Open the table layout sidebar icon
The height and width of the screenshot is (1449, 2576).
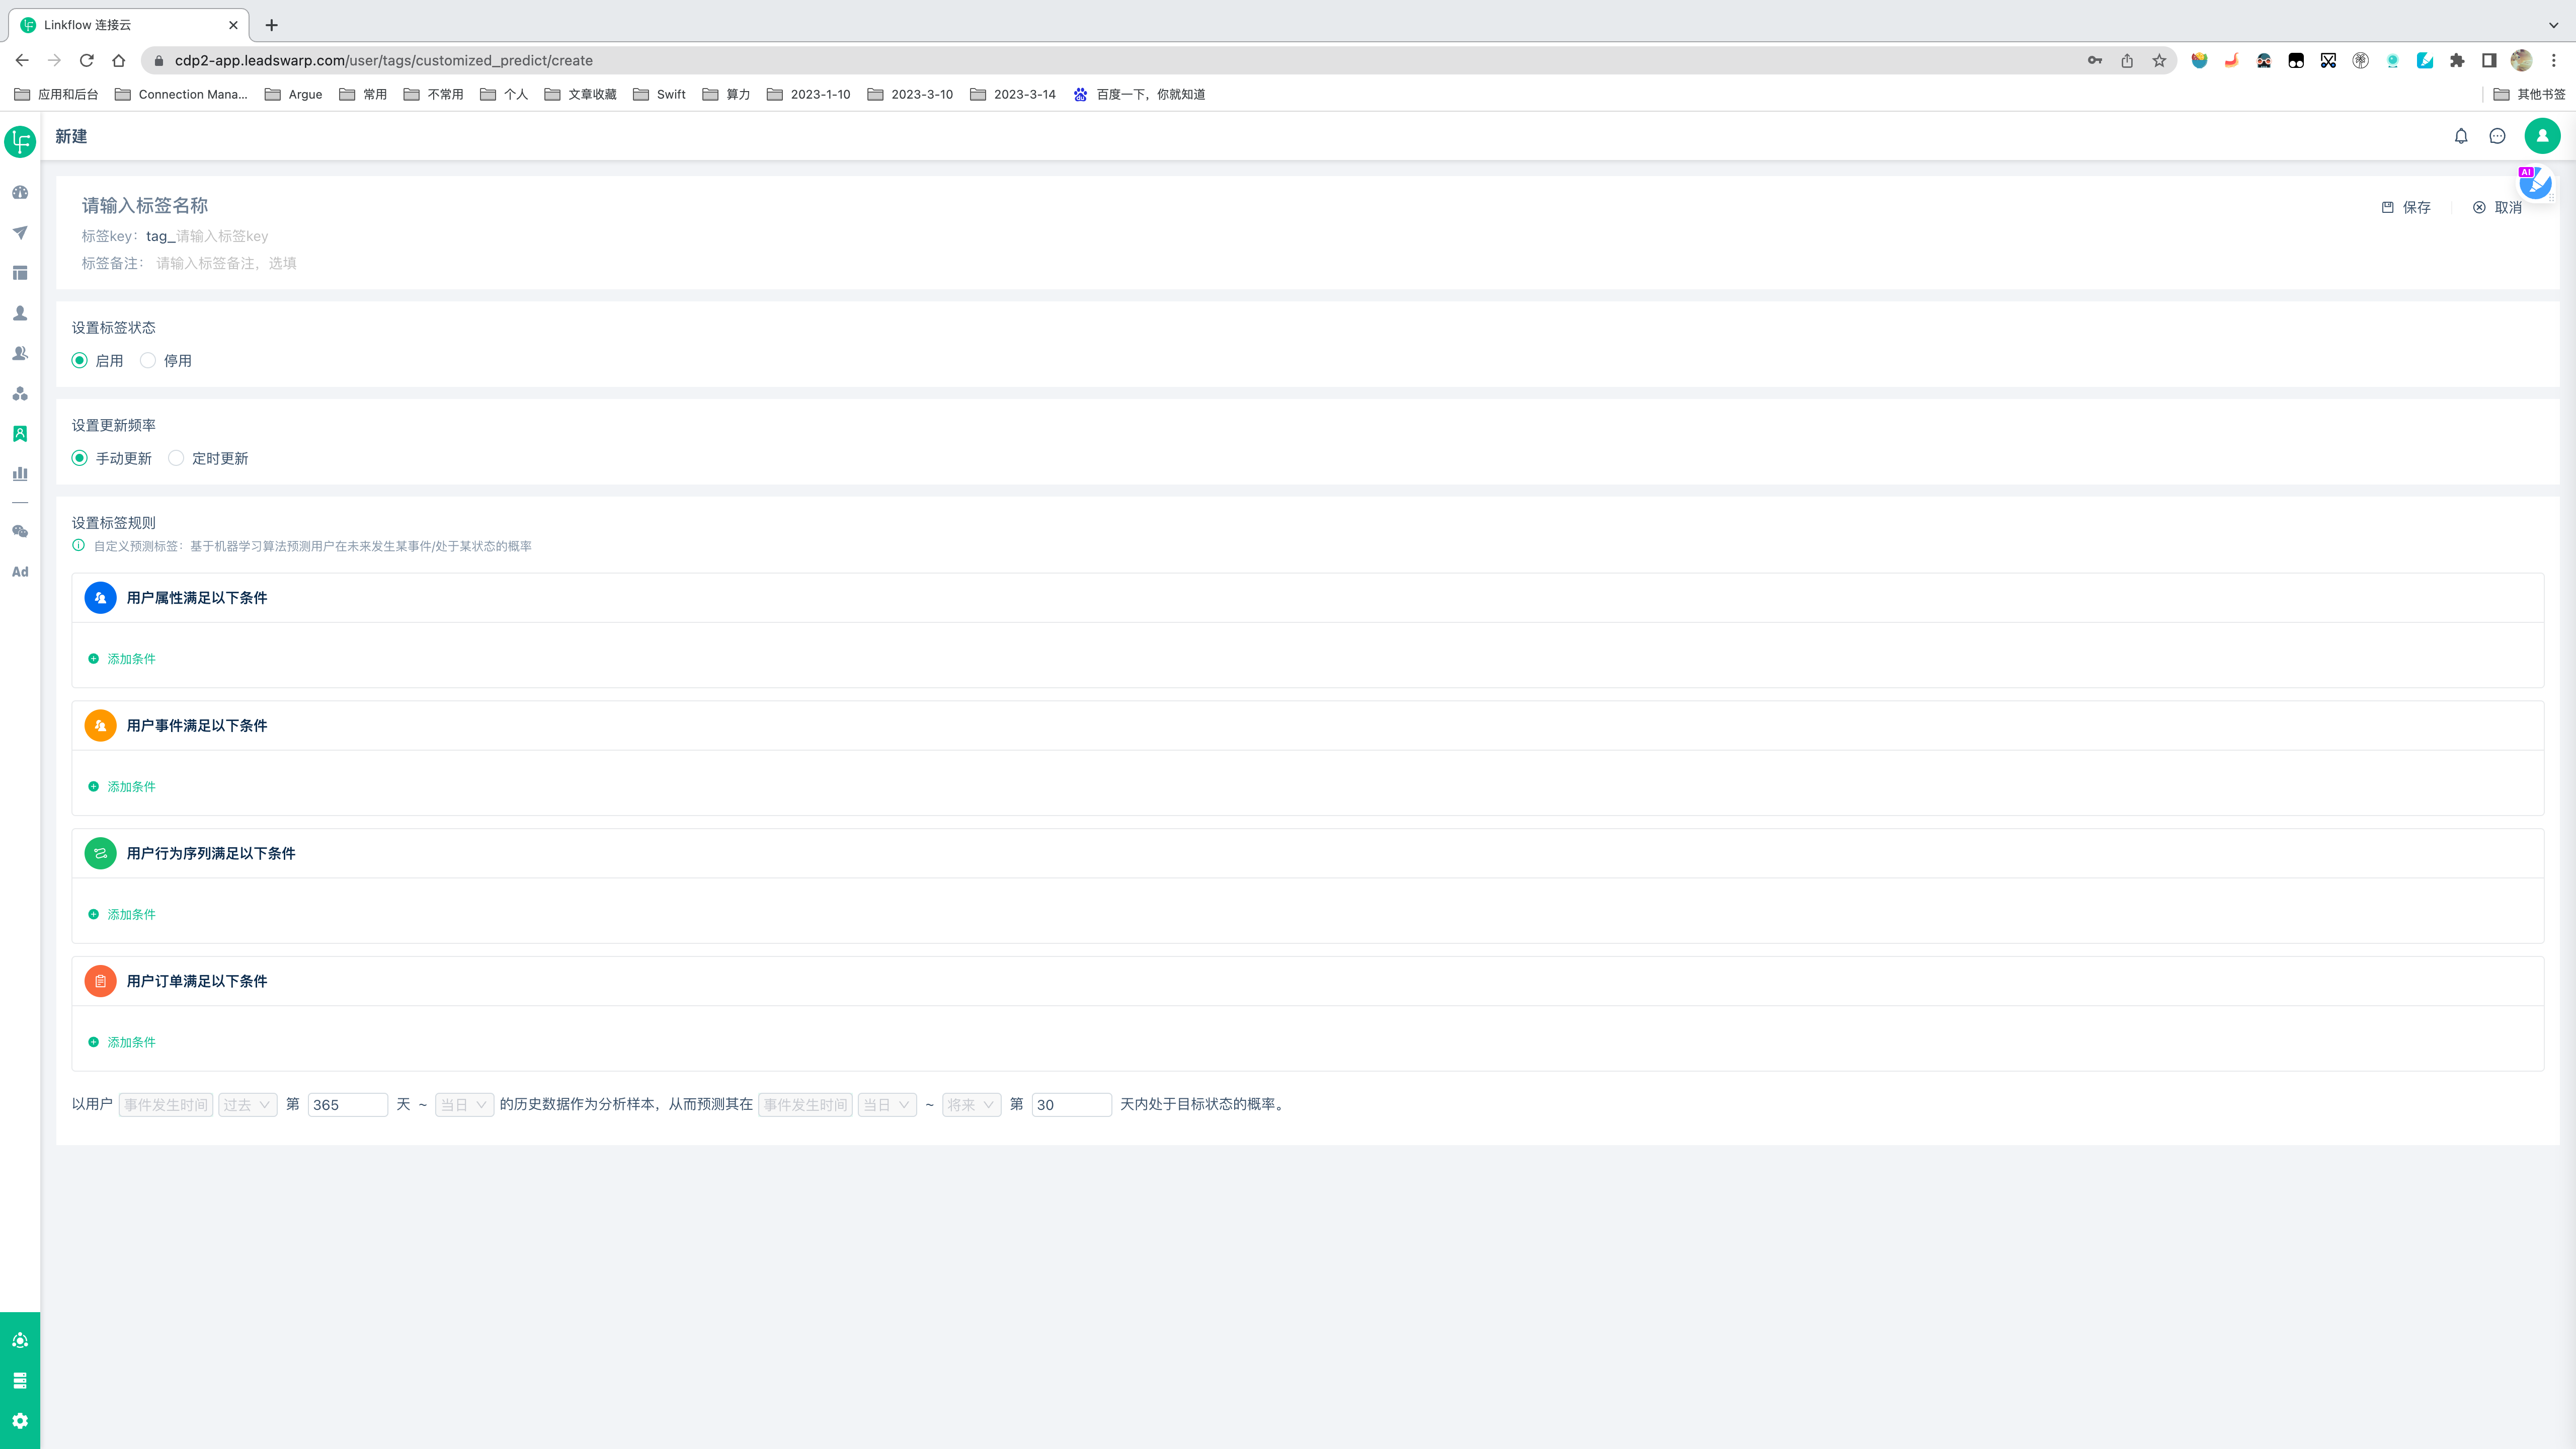(x=20, y=273)
